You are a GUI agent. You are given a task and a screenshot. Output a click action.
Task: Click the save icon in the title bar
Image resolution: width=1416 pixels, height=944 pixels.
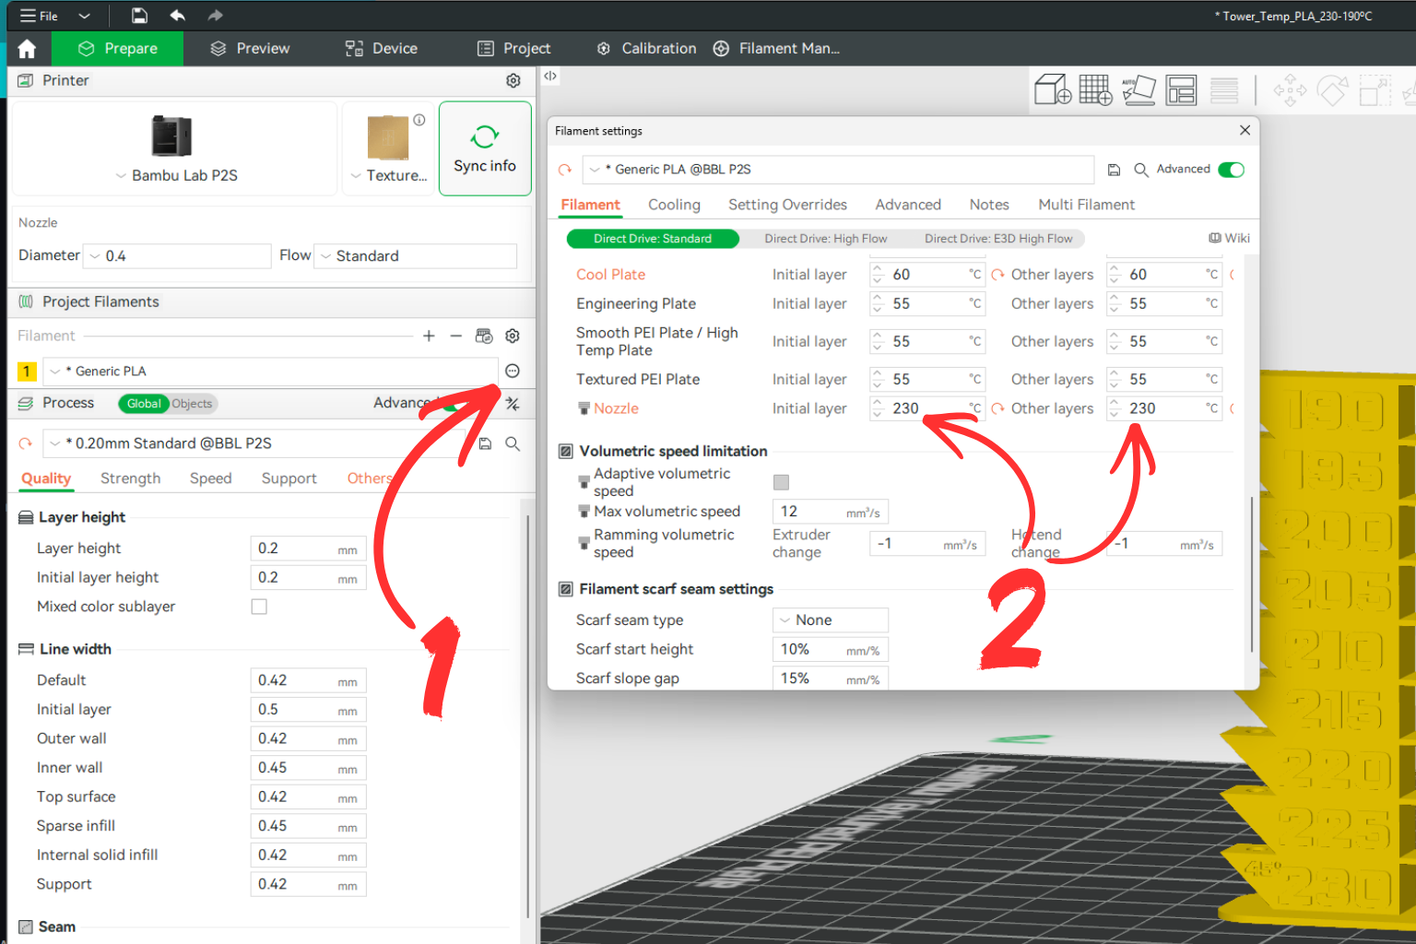(x=139, y=16)
